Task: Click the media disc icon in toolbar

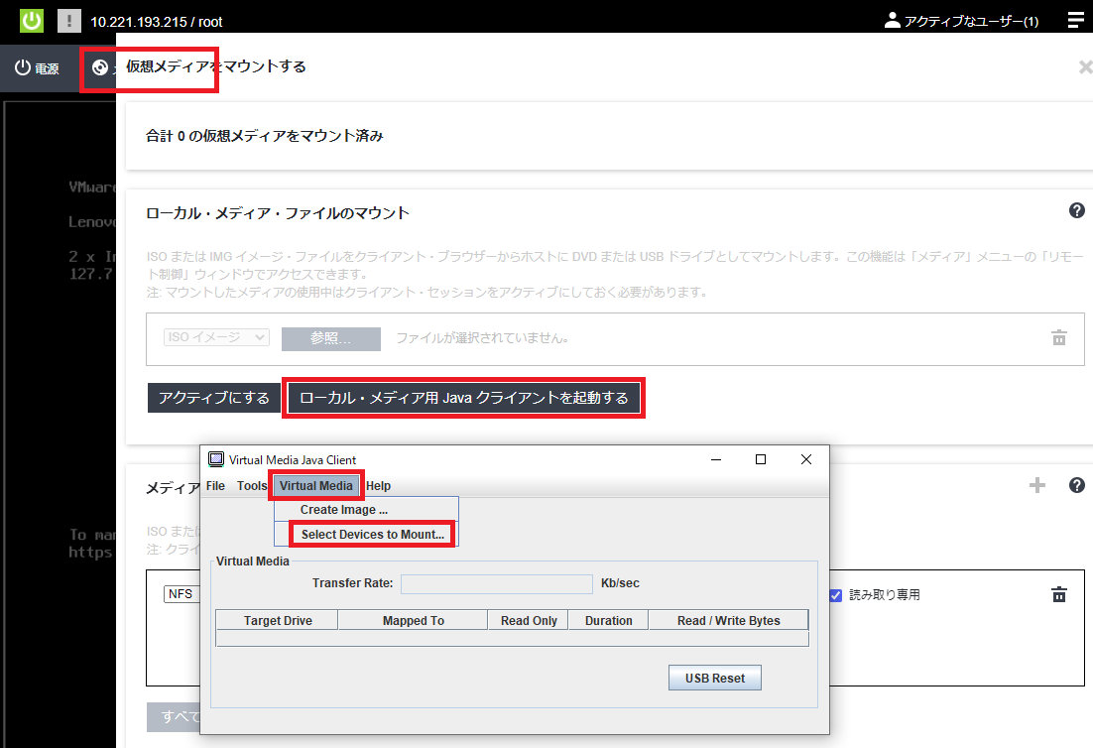Action: pyautogui.click(x=100, y=67)
